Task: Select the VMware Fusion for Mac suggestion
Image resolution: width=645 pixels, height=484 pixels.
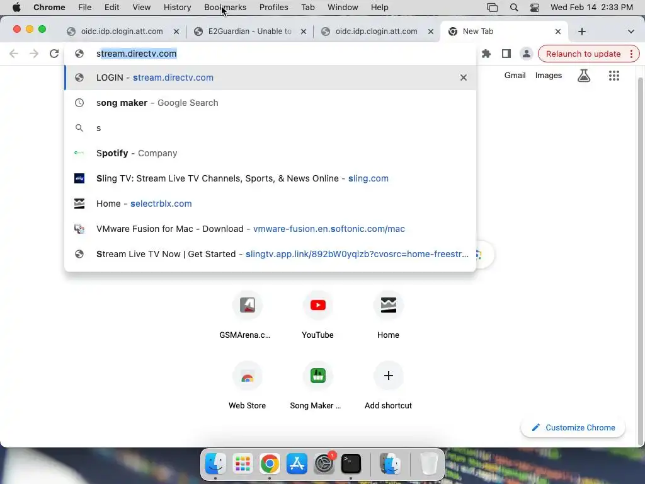Action: [270, 229]
